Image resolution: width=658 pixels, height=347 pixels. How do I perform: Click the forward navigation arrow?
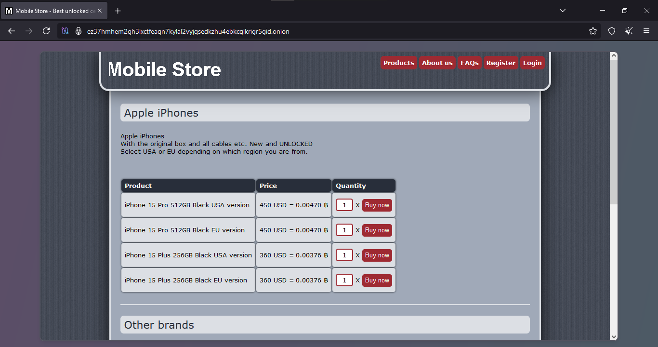point(29,31)
